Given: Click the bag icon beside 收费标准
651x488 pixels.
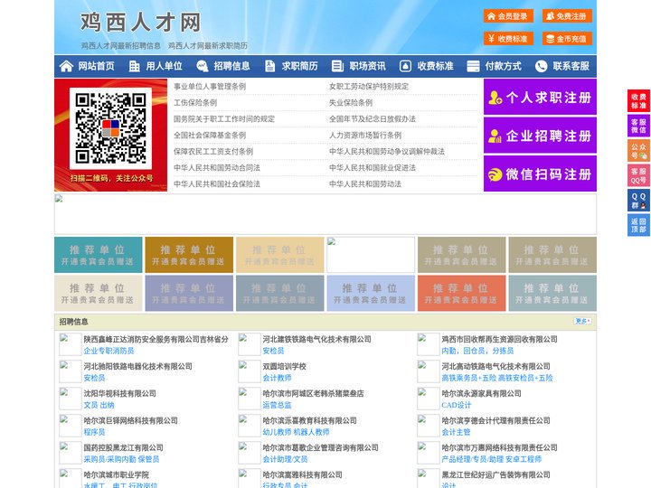Looking at the screenshot, I should tap(405, 66).
